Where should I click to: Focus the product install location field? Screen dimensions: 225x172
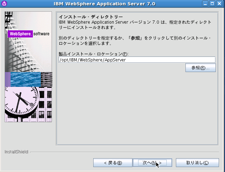137,60
